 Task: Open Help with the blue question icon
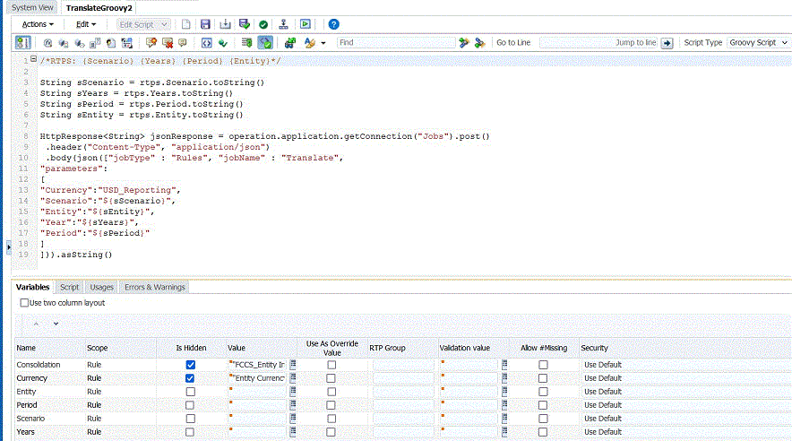pyautogui.click(x=333, y=24)
